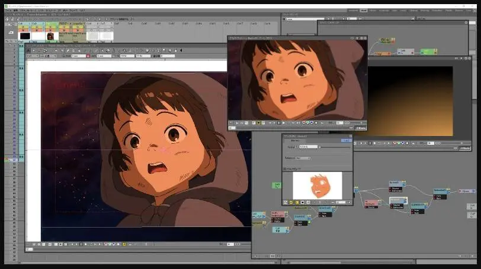Click yellow highlighted icon in main viewer bar
Screen dimensions: 481x269
point(124,244)
